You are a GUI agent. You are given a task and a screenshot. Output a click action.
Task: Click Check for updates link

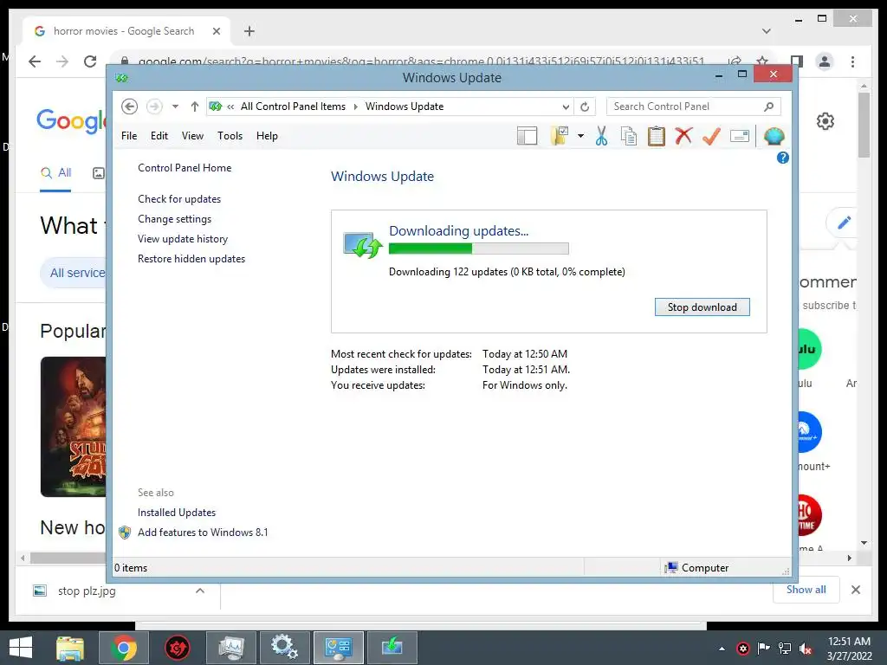[x=179, y=199]
